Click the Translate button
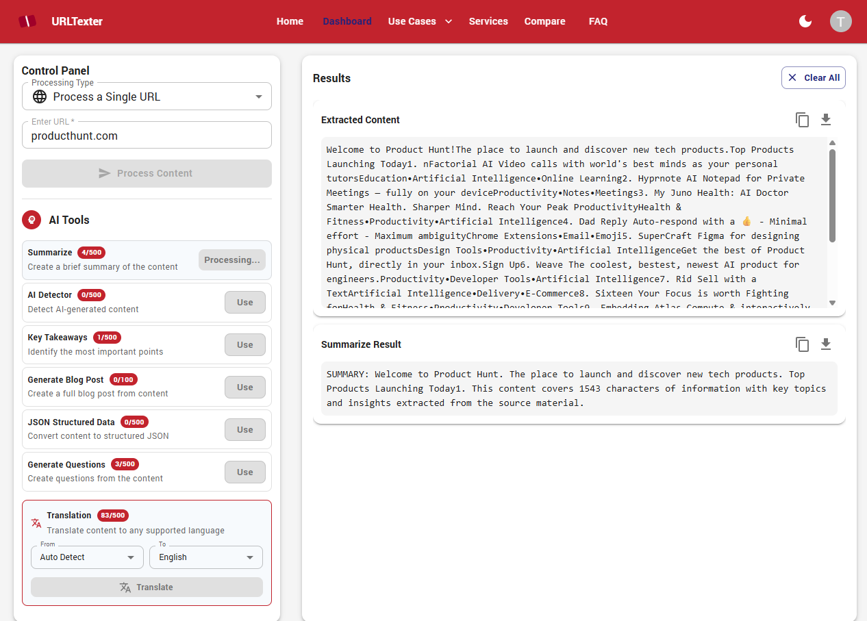The image size is (867, 621). coord(147,587)
